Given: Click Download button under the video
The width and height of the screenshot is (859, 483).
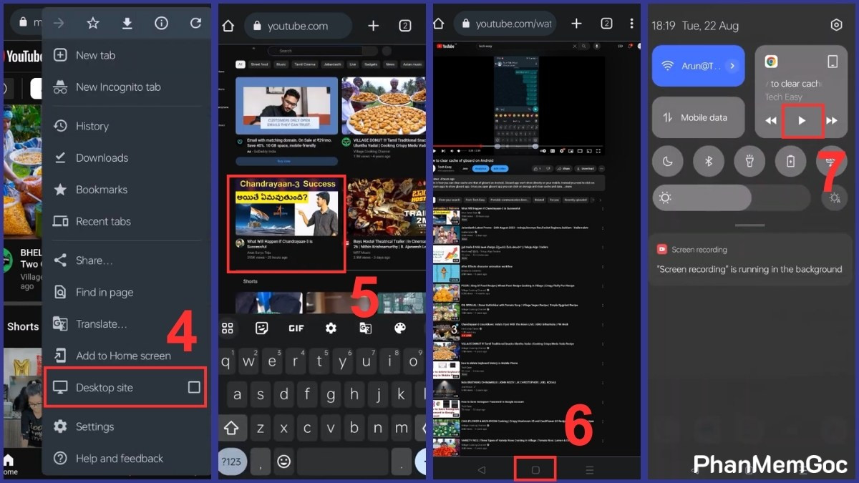Looking at the screenshot, I should pyautogui.click(x=586, y=168).
